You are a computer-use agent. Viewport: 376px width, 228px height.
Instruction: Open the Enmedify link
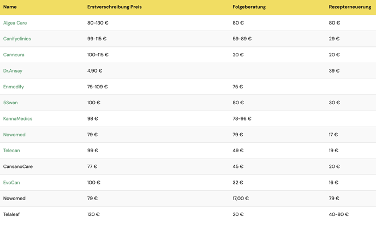click(x=14, y=87)
